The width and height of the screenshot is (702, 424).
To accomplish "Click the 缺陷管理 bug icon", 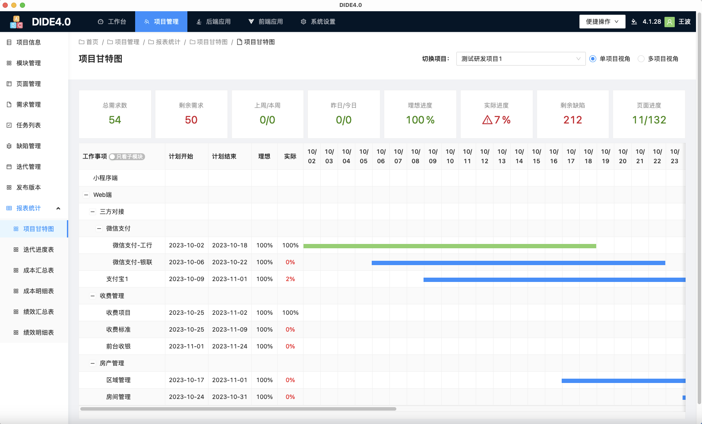I will coord(9,146).
